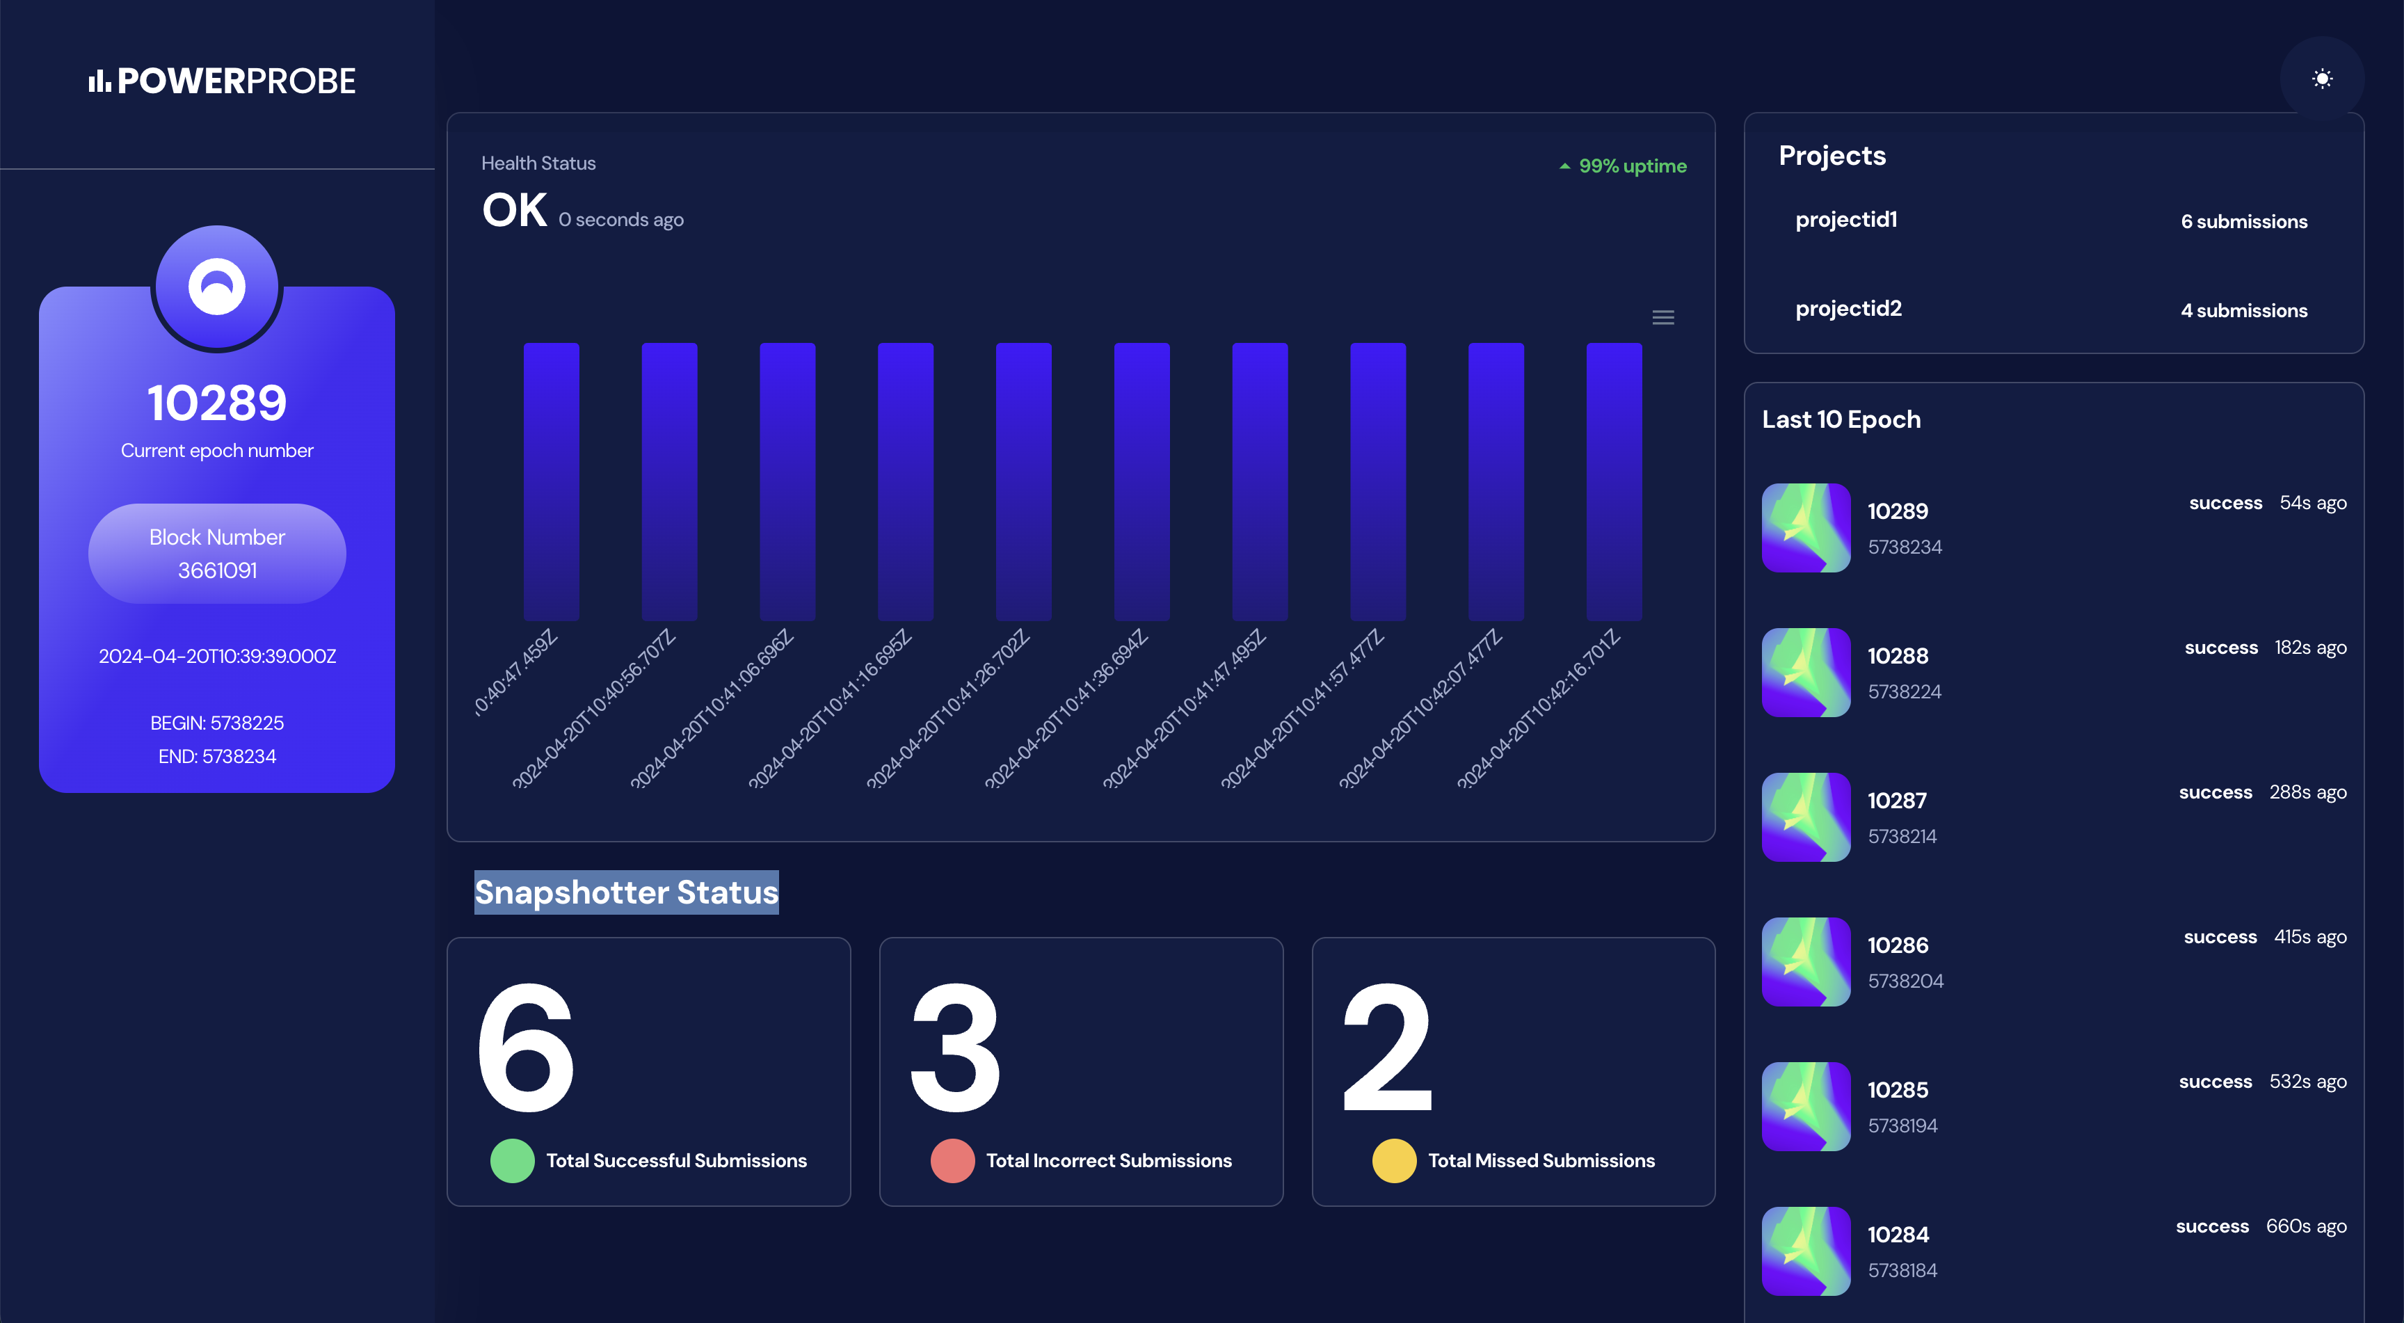Open the chart hamburger menu

(1663, 317)
